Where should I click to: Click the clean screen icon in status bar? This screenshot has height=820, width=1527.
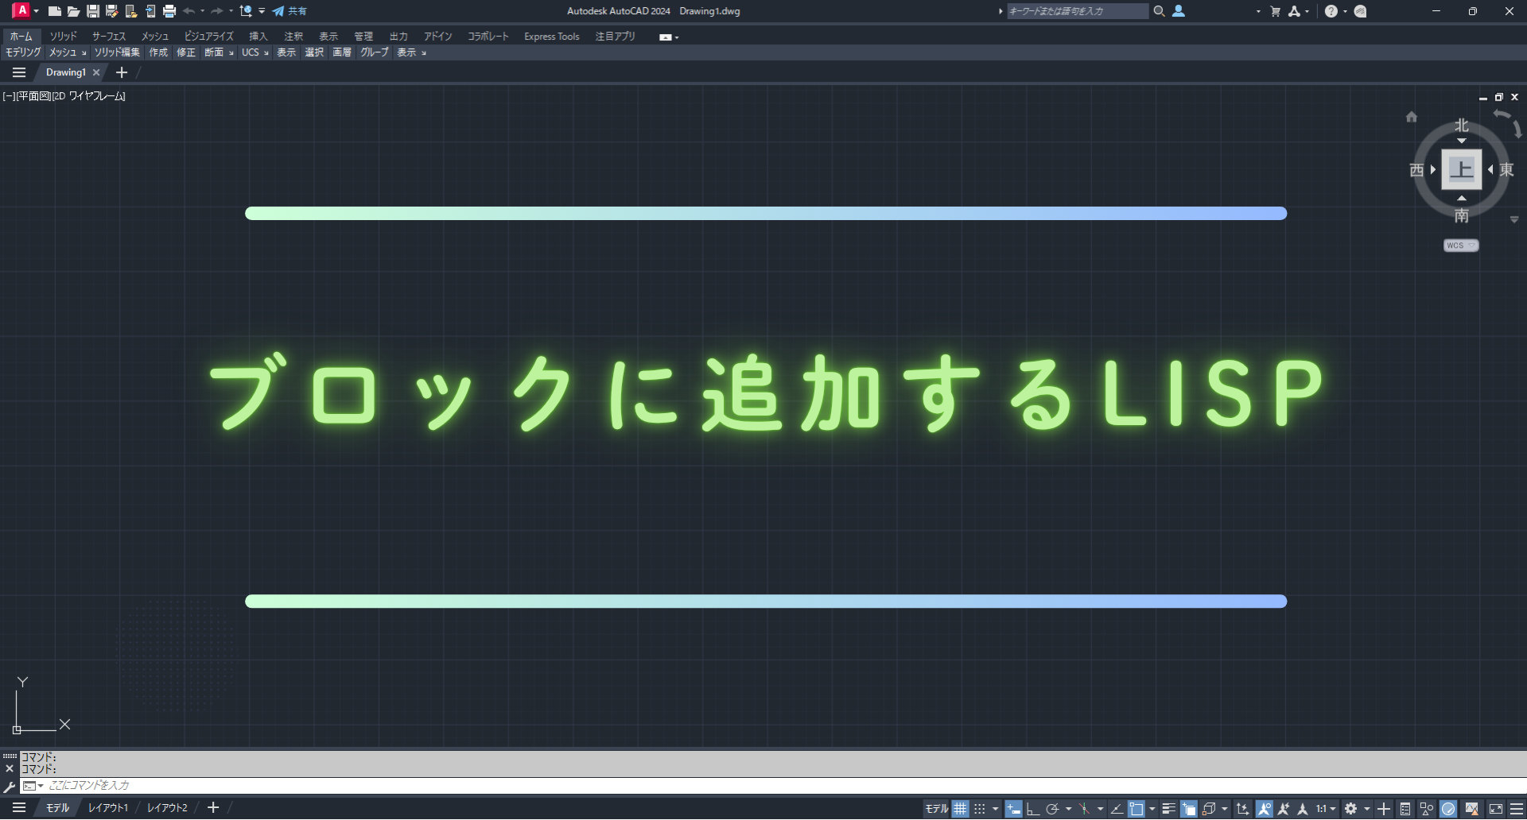coord(1495,809)
